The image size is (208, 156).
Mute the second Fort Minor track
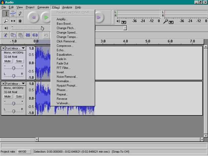7,96
